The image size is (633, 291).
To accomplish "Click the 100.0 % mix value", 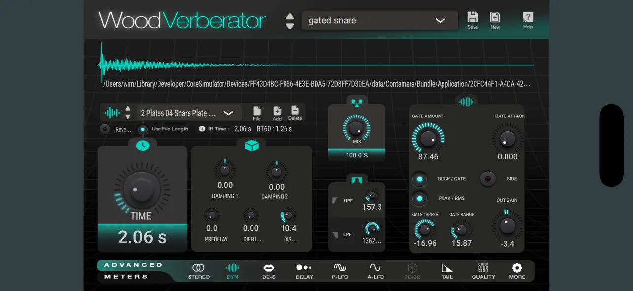I will [357, 155].
